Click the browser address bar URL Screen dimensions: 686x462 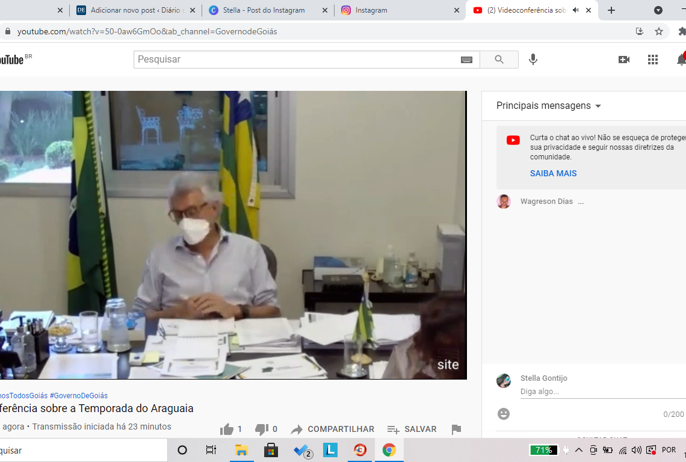[x=147, y=31]
